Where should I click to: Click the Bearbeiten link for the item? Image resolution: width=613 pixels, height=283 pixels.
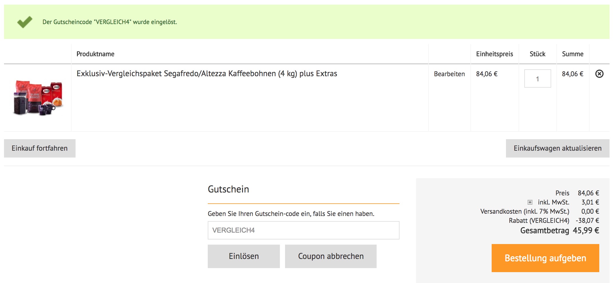coord(449,74)
